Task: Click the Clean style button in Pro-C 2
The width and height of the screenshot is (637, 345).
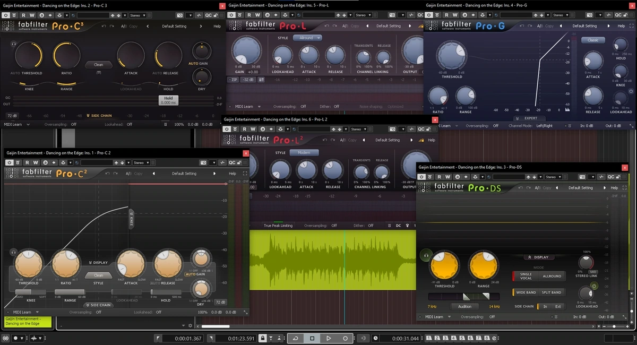Action: [99, 275]
